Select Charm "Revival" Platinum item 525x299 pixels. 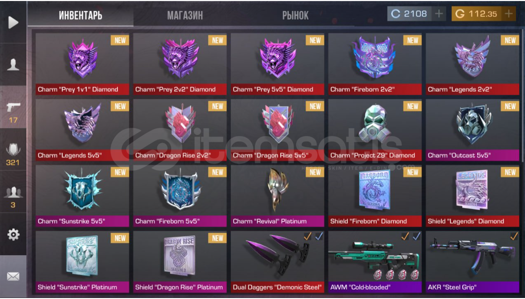click(x=277, y=196)
